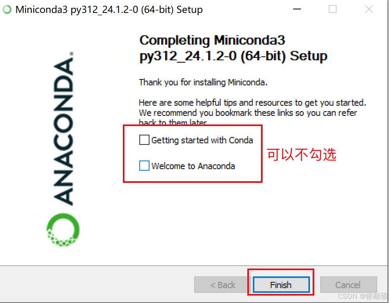Click the 'Thank you for installing Miniconda.' text
This screenshot has width=389, height=303.
pyautogui.click(x=203, y=82)
